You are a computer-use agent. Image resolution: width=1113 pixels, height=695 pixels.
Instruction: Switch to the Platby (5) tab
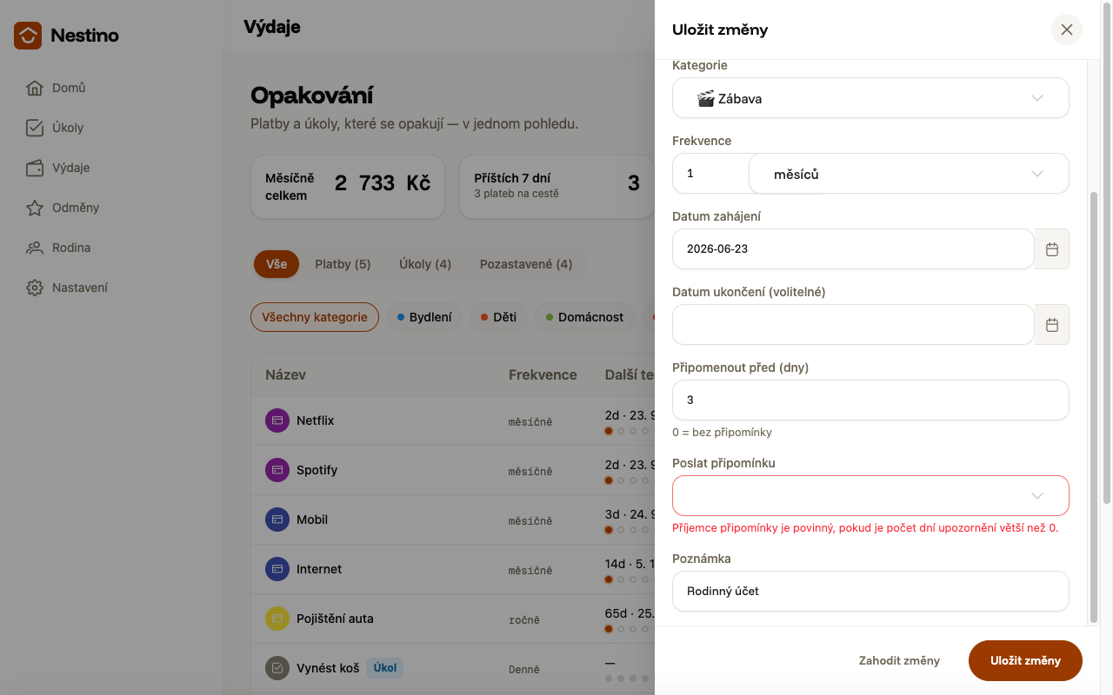coord(343,264)
